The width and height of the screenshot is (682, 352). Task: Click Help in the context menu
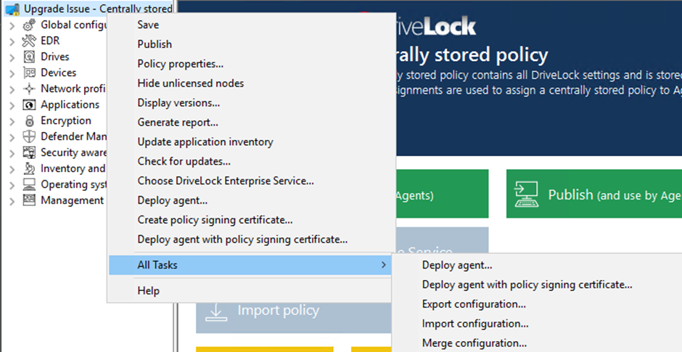(251, 290)
